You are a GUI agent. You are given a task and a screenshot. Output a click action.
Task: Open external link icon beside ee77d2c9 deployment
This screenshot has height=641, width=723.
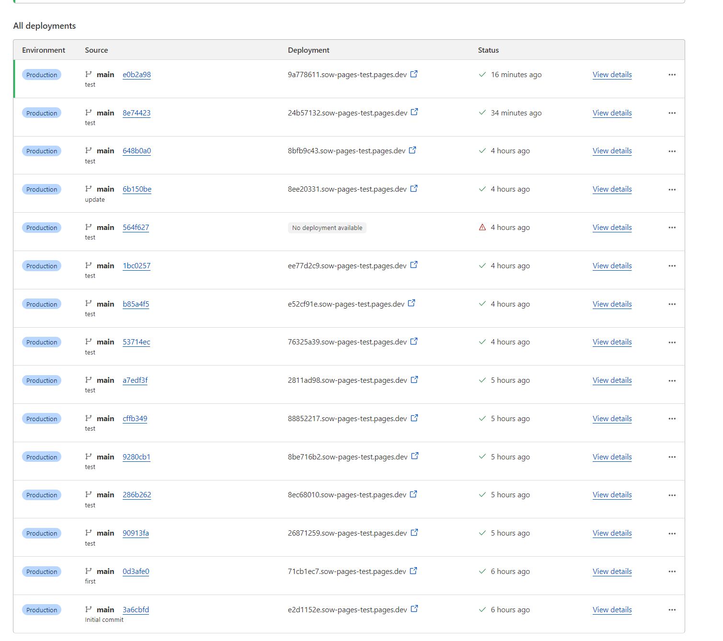414,265
